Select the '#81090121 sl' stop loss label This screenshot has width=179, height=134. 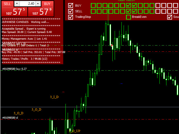(x=10, y=50)
